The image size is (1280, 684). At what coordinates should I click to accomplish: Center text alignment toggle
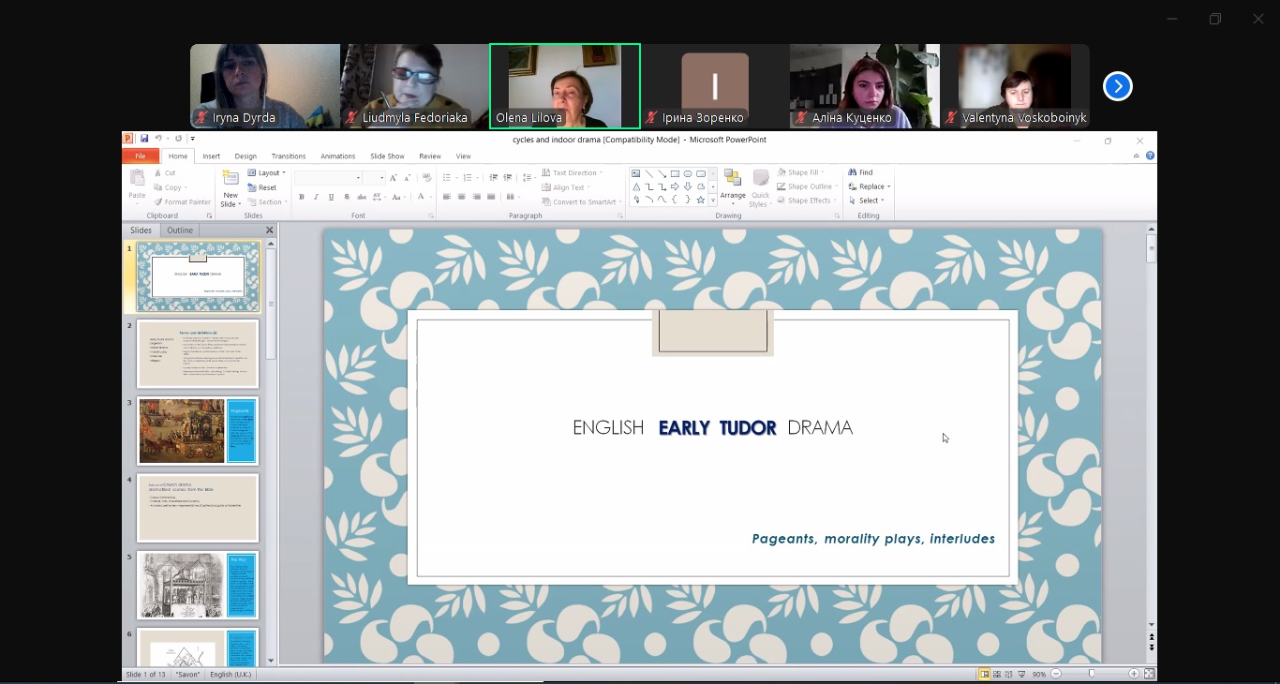click(x=462, y=197)
